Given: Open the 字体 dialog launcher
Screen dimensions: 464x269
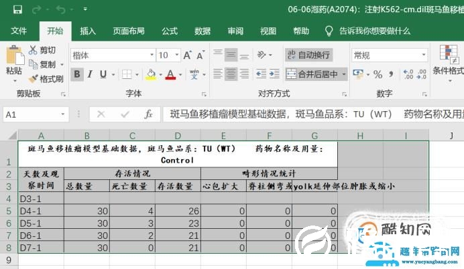Looking at the screenshot, I should 204,94.
